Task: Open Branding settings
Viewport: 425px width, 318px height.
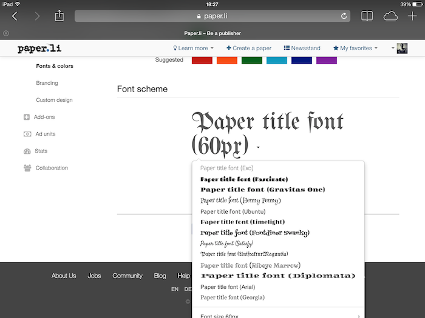Action: click(47, 83)
